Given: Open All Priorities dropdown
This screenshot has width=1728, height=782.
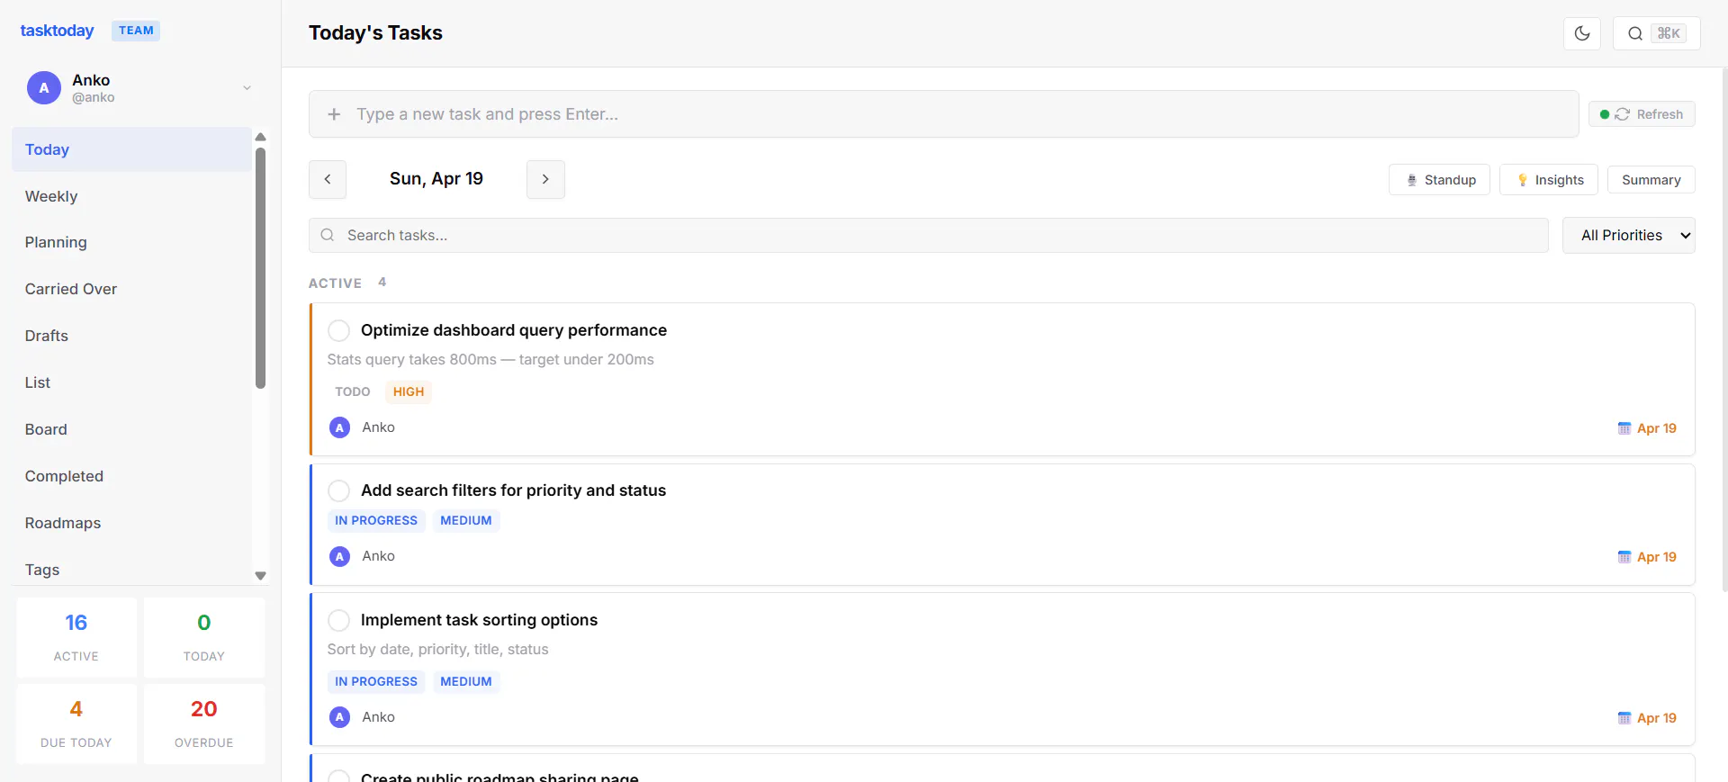Looking at the screenshot, I should tap(1629, 235).
